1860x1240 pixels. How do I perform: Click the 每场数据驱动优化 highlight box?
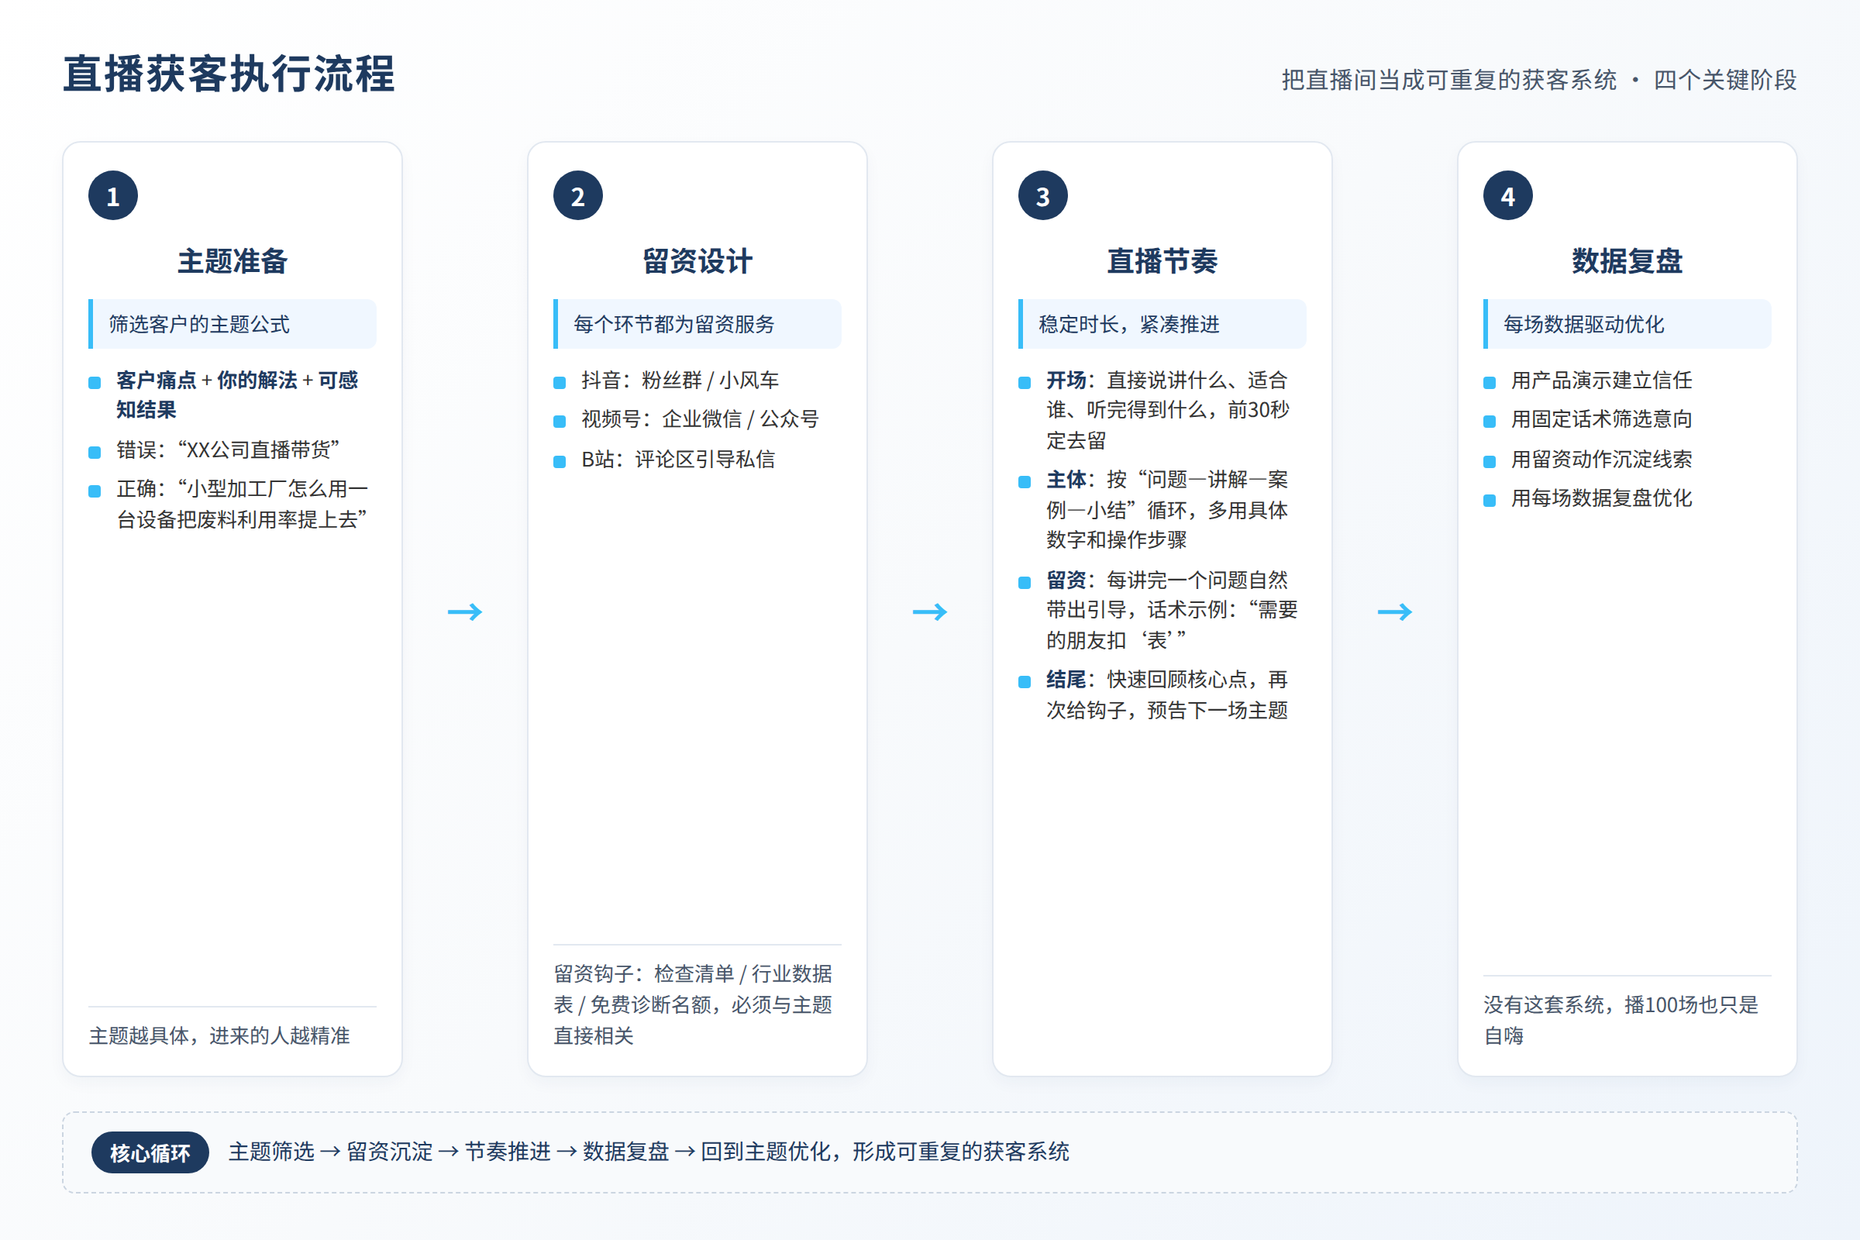tap(1627, 324)
